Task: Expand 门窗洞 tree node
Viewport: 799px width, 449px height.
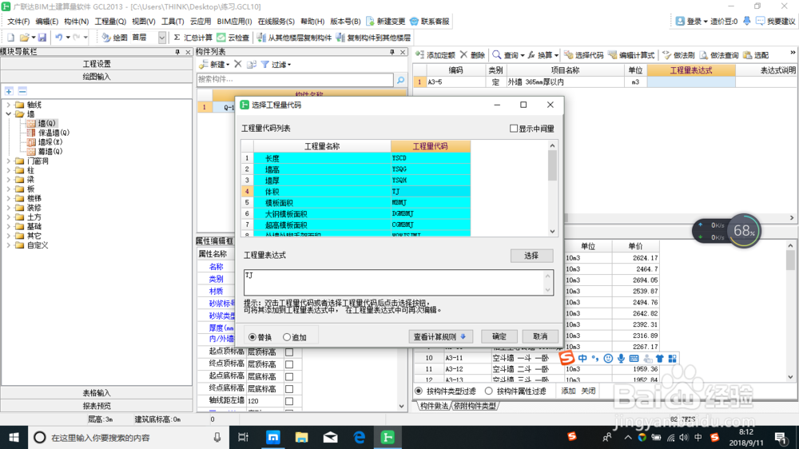Action: [8, 161]
